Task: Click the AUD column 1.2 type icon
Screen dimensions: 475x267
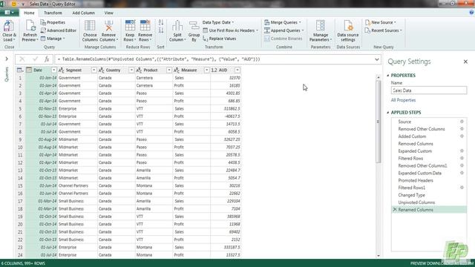Action: point(214,70)
